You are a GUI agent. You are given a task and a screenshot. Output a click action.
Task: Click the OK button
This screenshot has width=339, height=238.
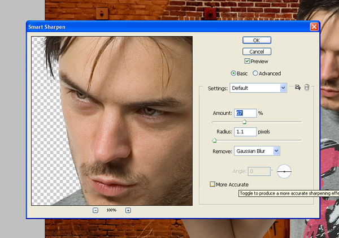257,40
